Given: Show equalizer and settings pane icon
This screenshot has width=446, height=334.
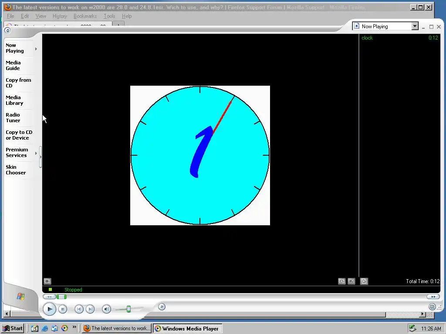Looking at the screenshot, I should click(x=47, y=281).
